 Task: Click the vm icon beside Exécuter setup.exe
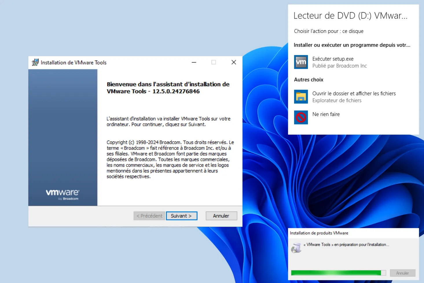(x=301, y=62)
